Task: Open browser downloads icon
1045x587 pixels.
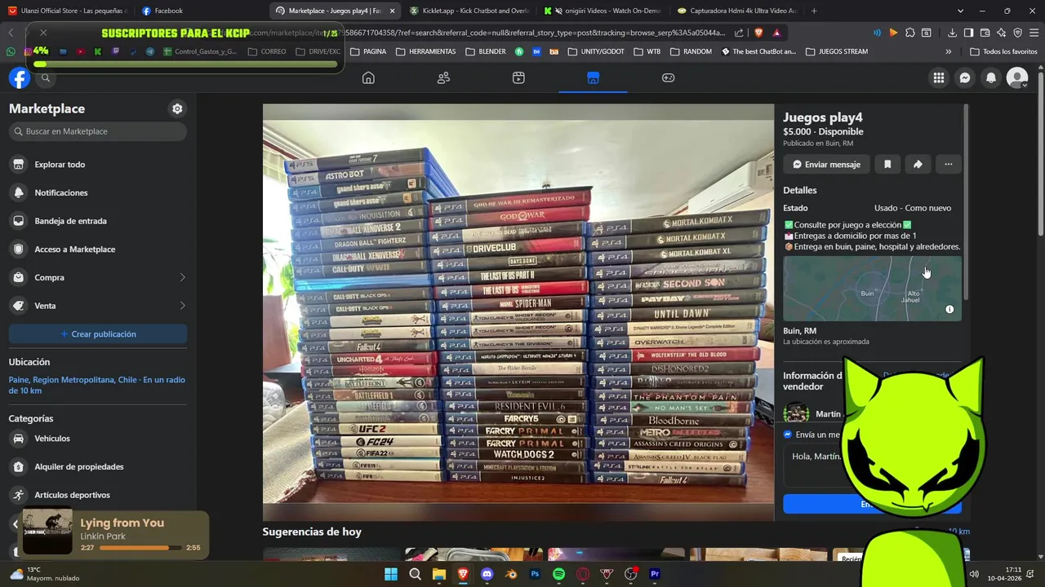Action: [952, 33]
